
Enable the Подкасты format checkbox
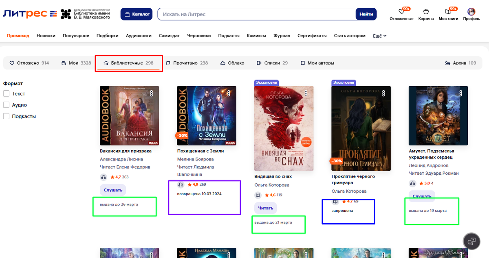[x=6, y=116]
